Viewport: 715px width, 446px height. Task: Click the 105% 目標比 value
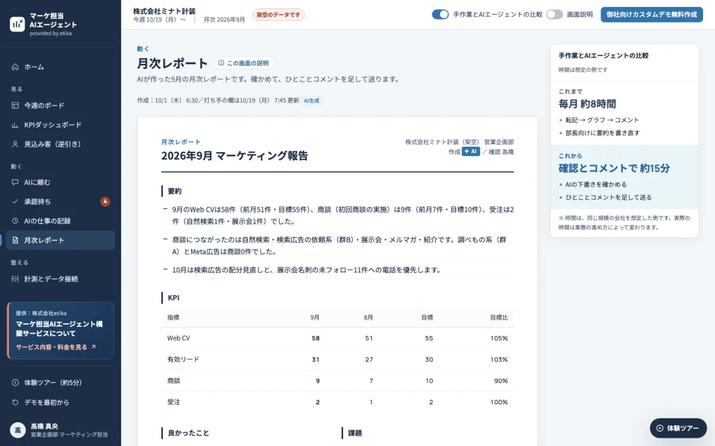tap(499, 338)
